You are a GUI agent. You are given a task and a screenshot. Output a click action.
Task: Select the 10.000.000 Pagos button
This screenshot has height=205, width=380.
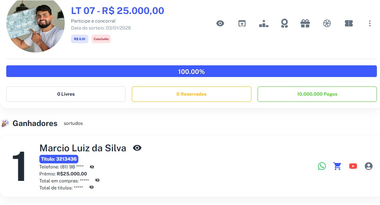pyautogui.click(x=317, y=94)
